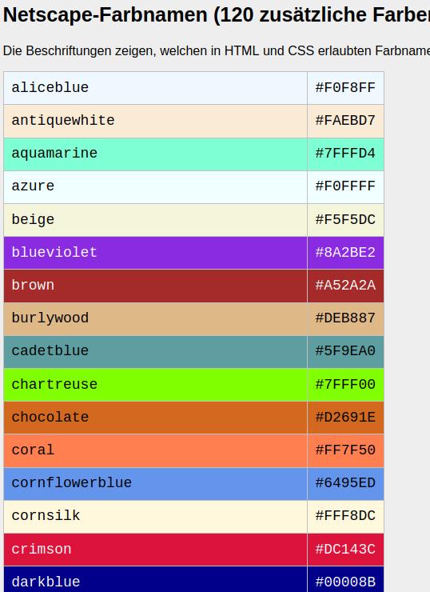
Task: Pick the brown color row
Action: pos(194,286)
